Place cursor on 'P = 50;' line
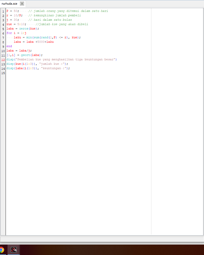The image size is (204, 255). point(13,11)
